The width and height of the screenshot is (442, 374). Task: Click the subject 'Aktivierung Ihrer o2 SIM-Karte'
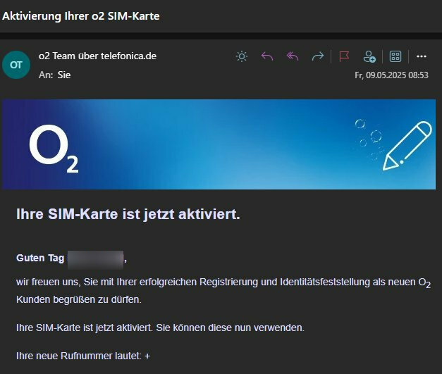click(81, 16)
